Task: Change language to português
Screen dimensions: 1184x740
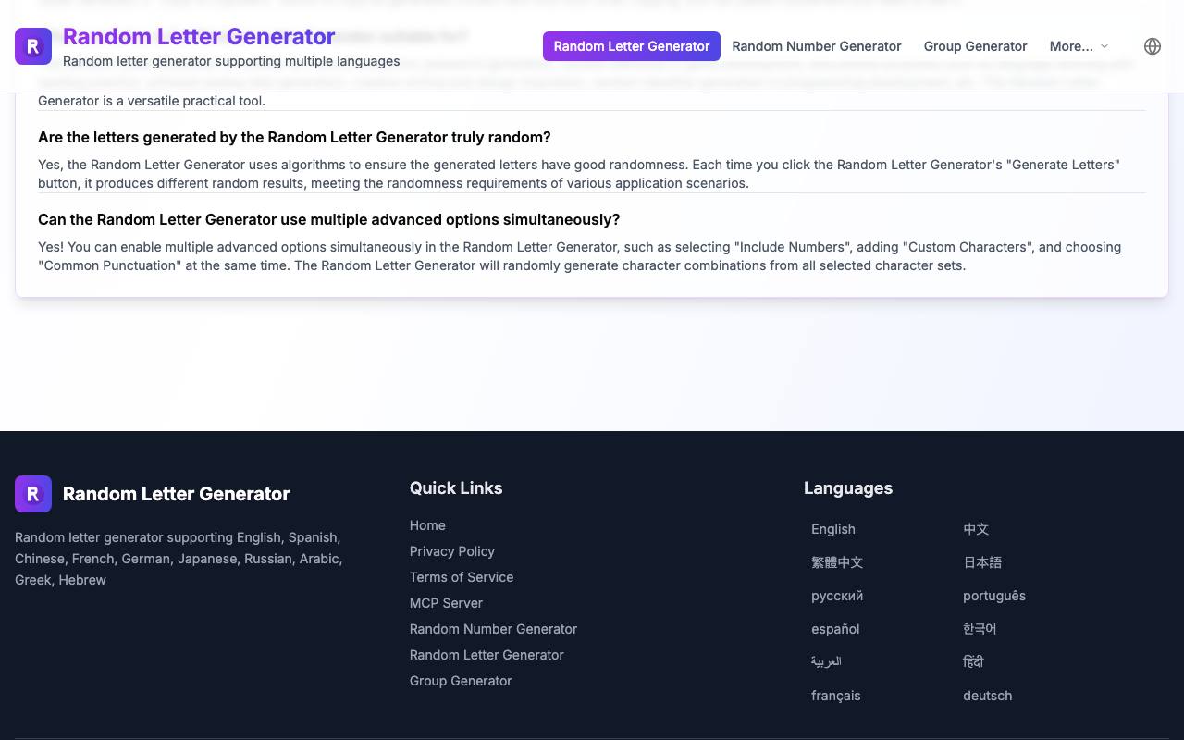Action: pyautogui.click(x=994, y=596)
